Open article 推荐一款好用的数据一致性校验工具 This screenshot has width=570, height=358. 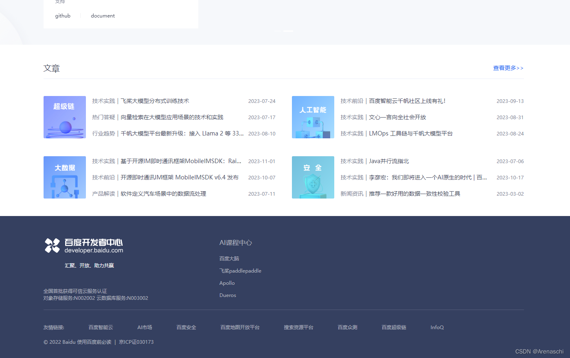[414, 194]
